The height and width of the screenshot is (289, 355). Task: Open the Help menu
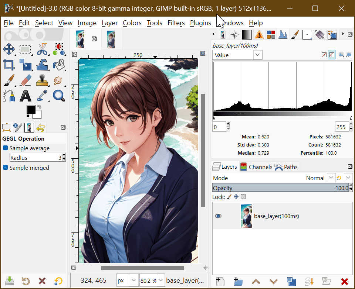pyautogui.click(x=256, y=23)
